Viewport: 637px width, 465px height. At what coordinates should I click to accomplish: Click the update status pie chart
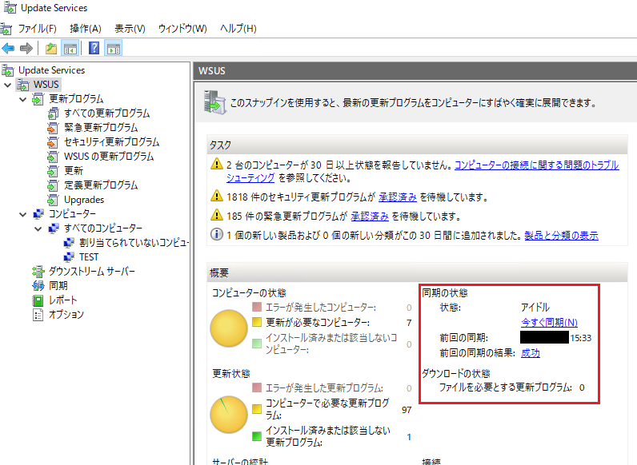[x=229, y=415]
